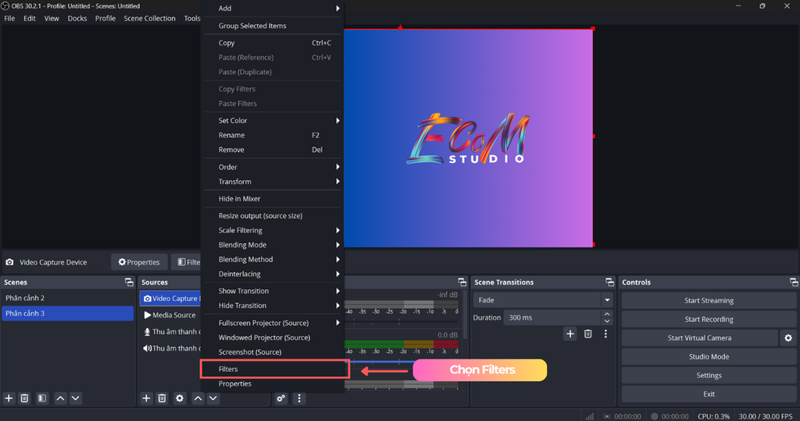The height and width of the screenshot is (421, 800).
Task: Expand the Scale Filtering submenu
Action: (x=273, y=230)
